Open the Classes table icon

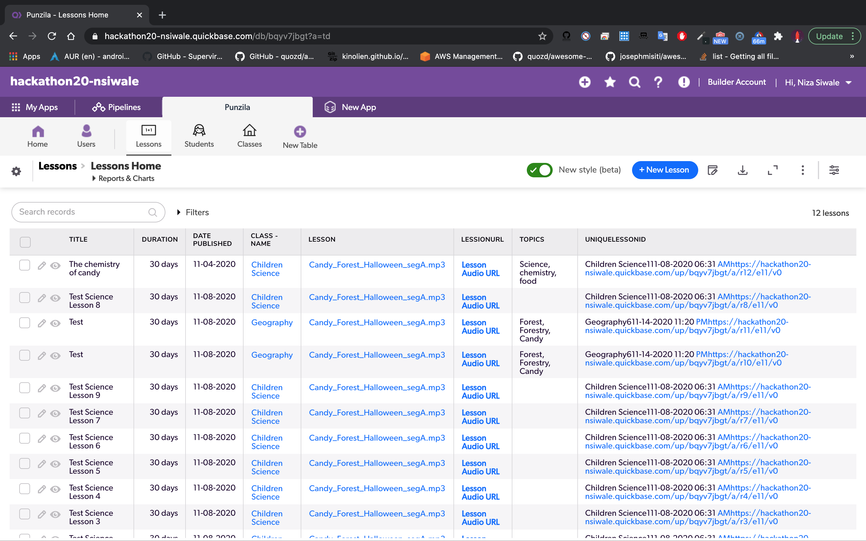[249, 131]
